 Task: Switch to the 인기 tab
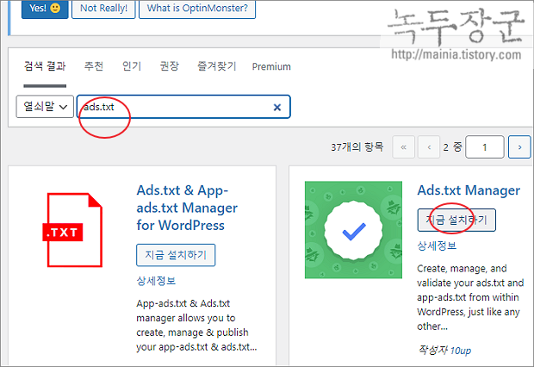click(132, 66)
